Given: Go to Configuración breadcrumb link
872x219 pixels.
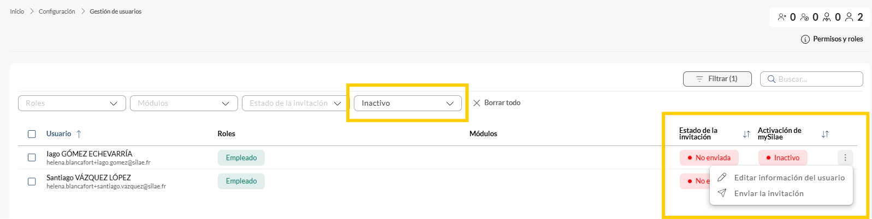Looking at the screenshot, I should click(57, 11).
